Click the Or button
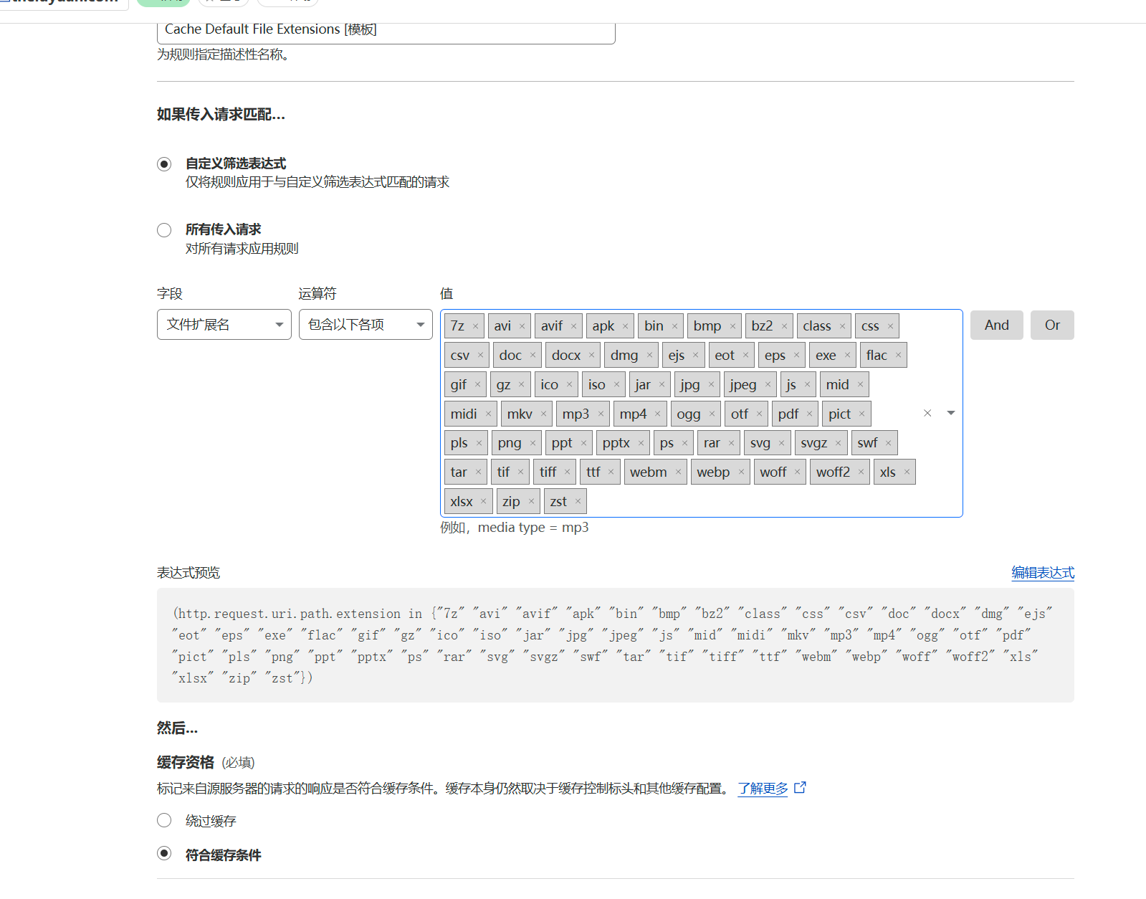1146x899 pixels. (x=1051, y=325)
